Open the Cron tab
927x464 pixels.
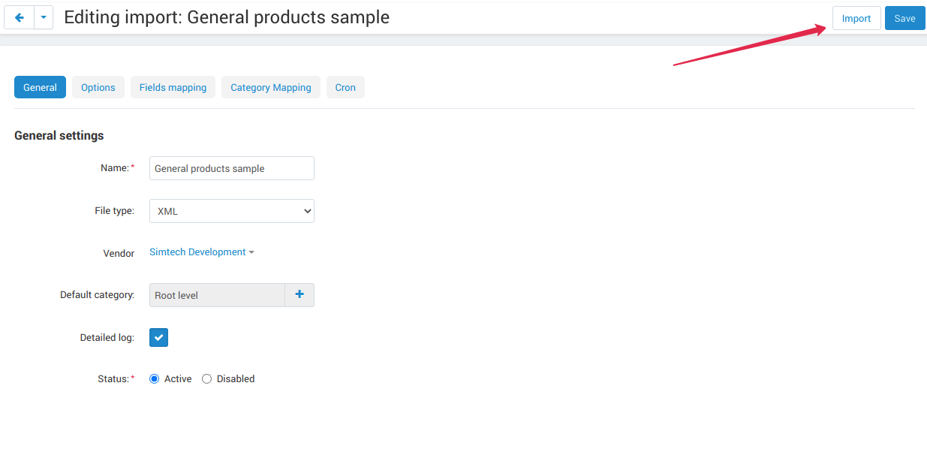tap(345, 88)
